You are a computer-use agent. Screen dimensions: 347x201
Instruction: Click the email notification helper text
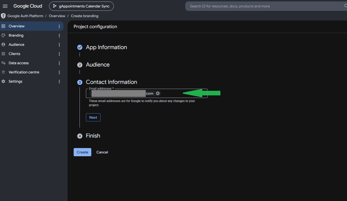[142, 103]
